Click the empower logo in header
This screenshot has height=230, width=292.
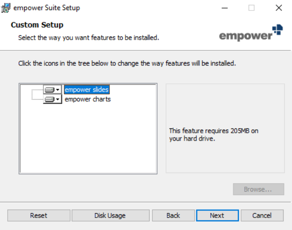click(x=251, y=33)
